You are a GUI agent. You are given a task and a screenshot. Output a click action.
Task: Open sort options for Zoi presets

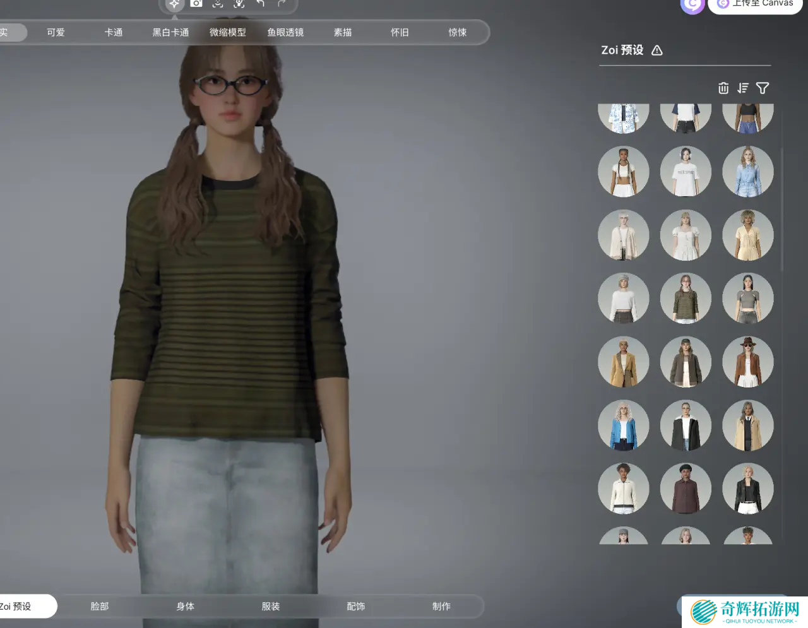point(743,88)
